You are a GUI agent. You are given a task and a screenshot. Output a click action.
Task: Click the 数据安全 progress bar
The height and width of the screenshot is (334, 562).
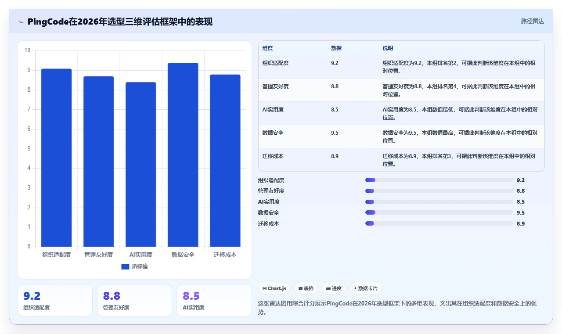click(439, 213)
